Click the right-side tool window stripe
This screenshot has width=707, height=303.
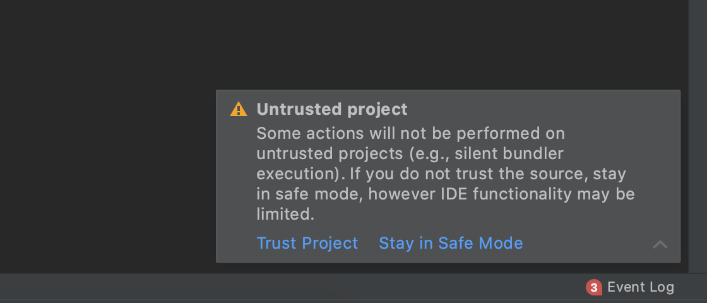point(698,136)
